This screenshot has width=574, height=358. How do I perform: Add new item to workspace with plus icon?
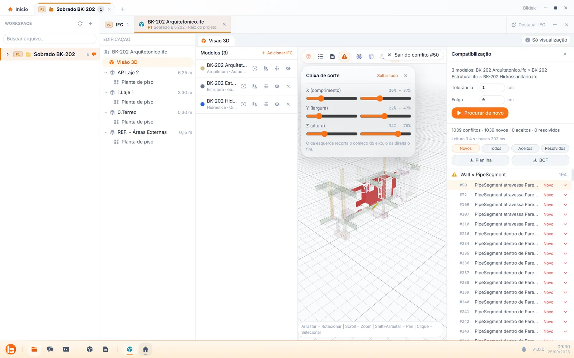(x=90, y=23)
